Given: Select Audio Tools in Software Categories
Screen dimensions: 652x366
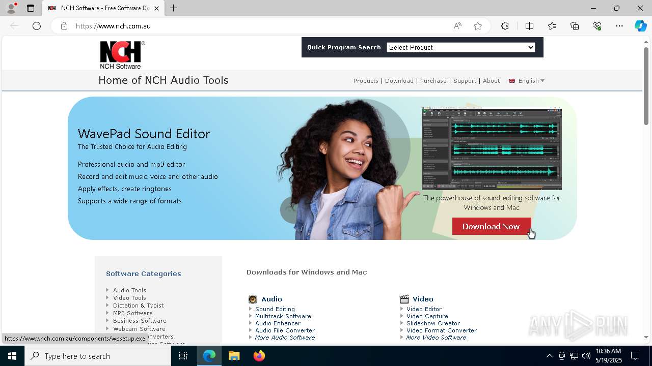Looking at the screenshot, I should (x=129, y=290).
